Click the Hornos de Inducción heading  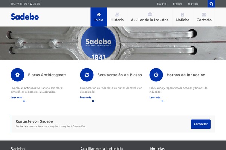point(186,75)
